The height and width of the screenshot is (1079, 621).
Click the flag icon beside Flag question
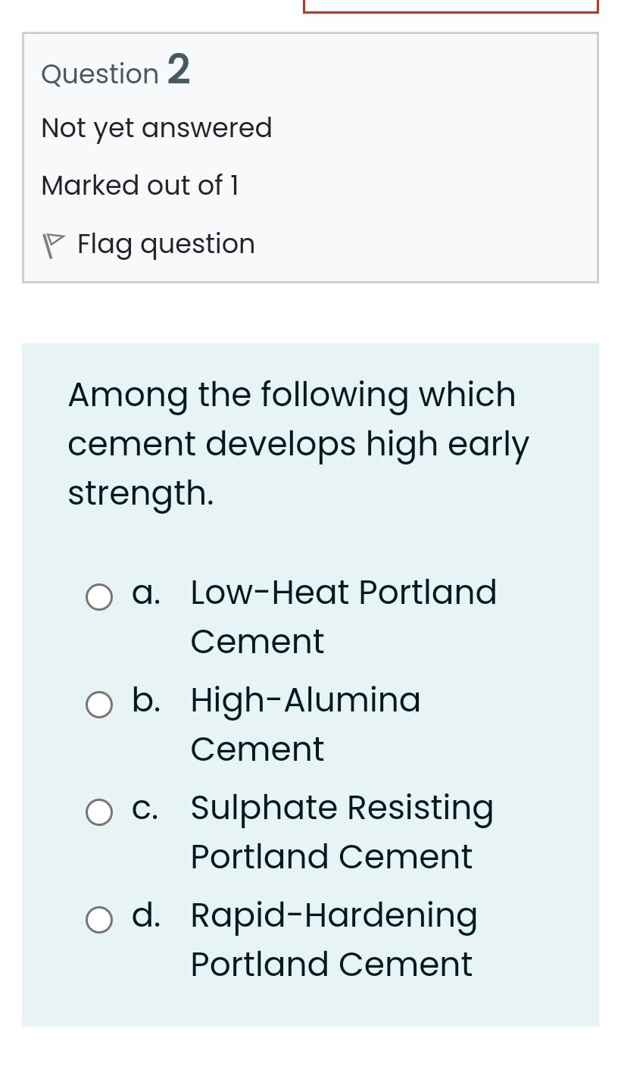click(53, 245)
